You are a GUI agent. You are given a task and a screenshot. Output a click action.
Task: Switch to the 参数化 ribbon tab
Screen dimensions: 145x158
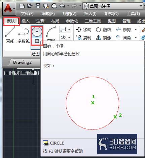tap(72, 21)
